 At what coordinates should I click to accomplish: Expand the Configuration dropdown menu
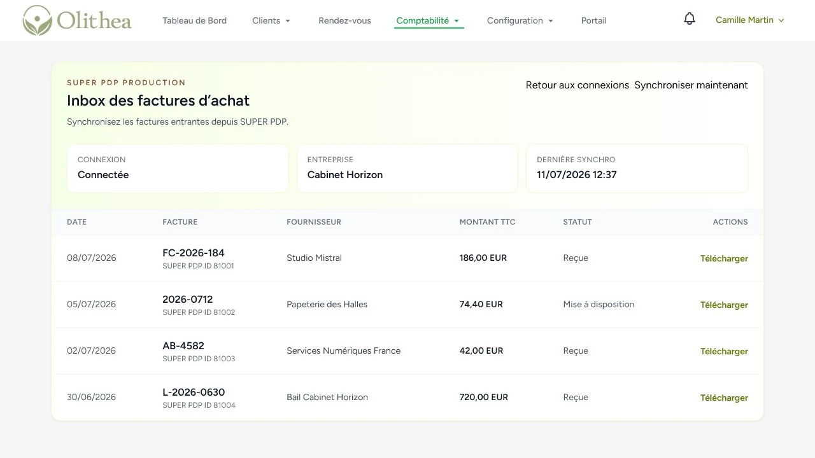coord(520,20)
